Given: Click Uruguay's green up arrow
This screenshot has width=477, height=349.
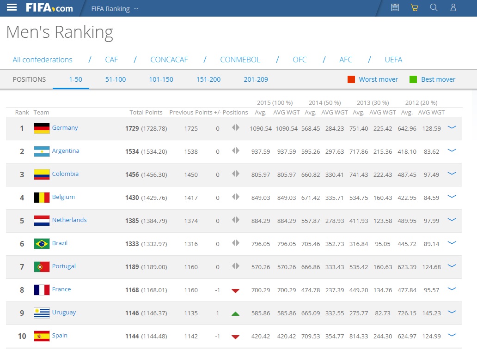Looking at the screenshot, I should coord(235,313).
